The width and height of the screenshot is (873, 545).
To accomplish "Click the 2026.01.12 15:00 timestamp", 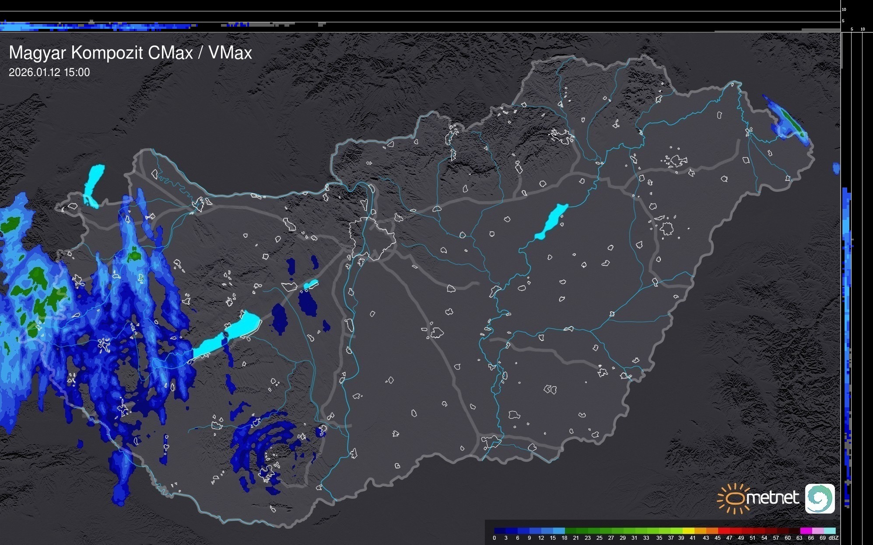I will [49, 73].
